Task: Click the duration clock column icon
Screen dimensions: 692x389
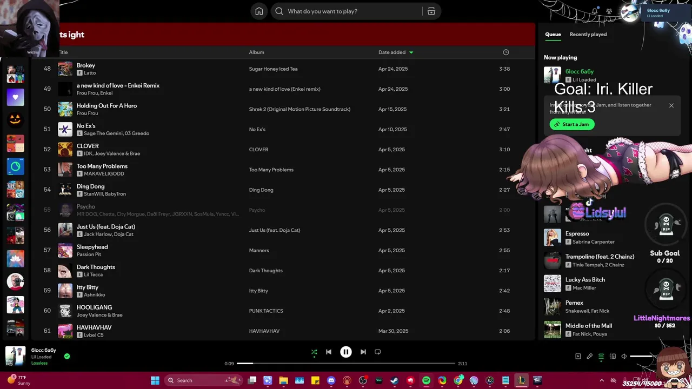Action: 506,52
